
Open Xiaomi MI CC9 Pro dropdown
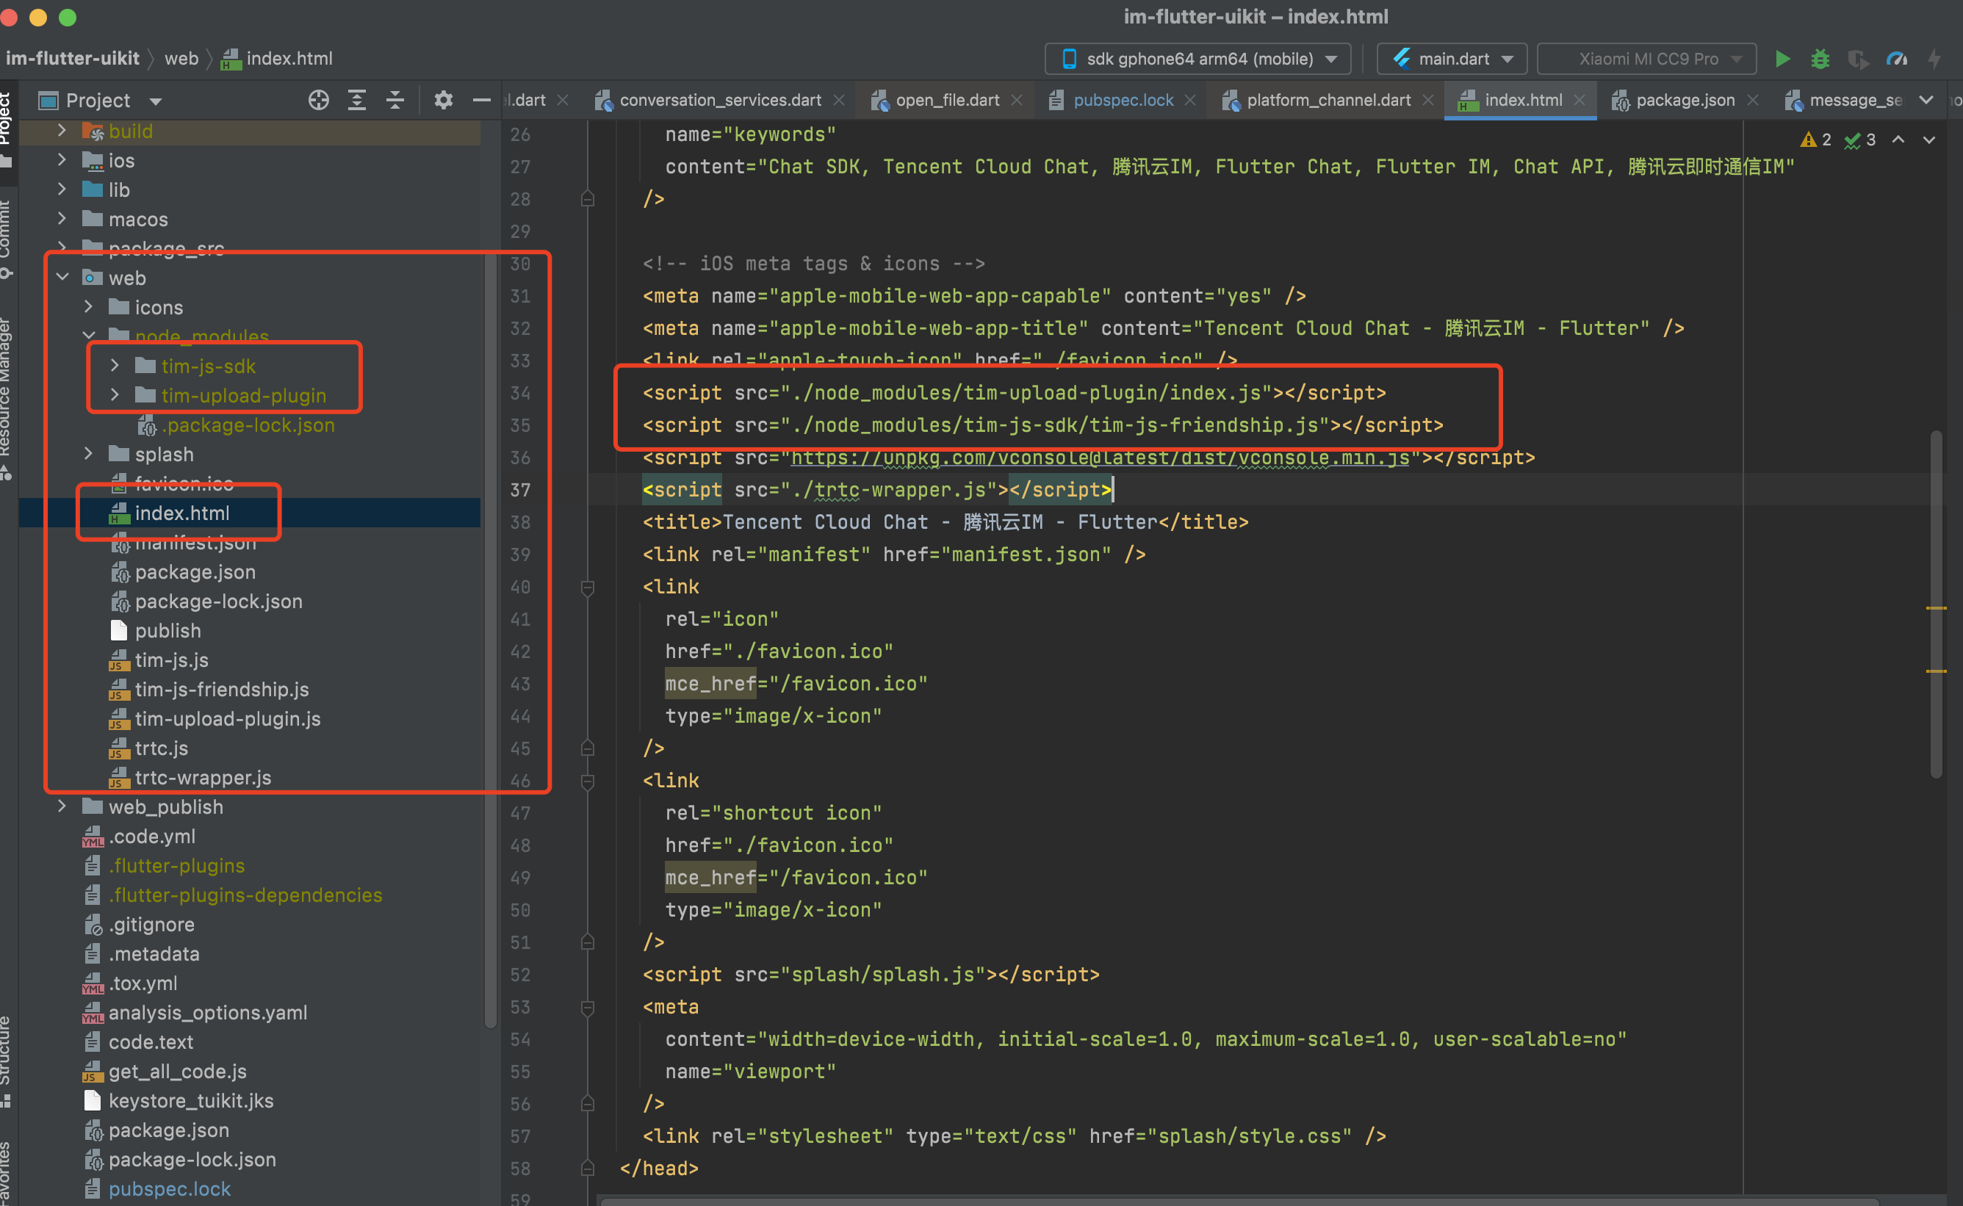(1647, 59)
